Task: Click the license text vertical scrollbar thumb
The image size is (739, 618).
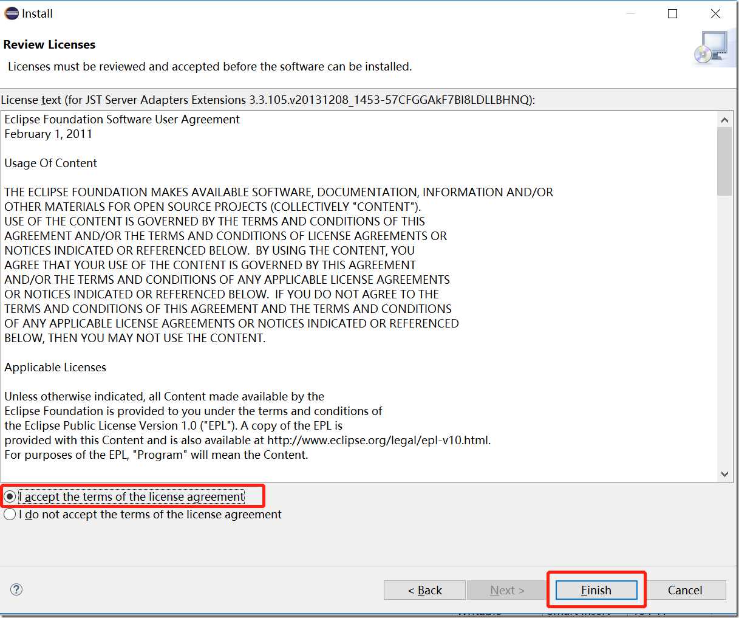Action: (x=724, y=162)
